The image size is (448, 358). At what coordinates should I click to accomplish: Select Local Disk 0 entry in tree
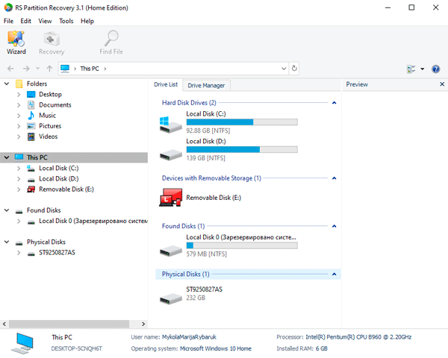click(93, 221)
